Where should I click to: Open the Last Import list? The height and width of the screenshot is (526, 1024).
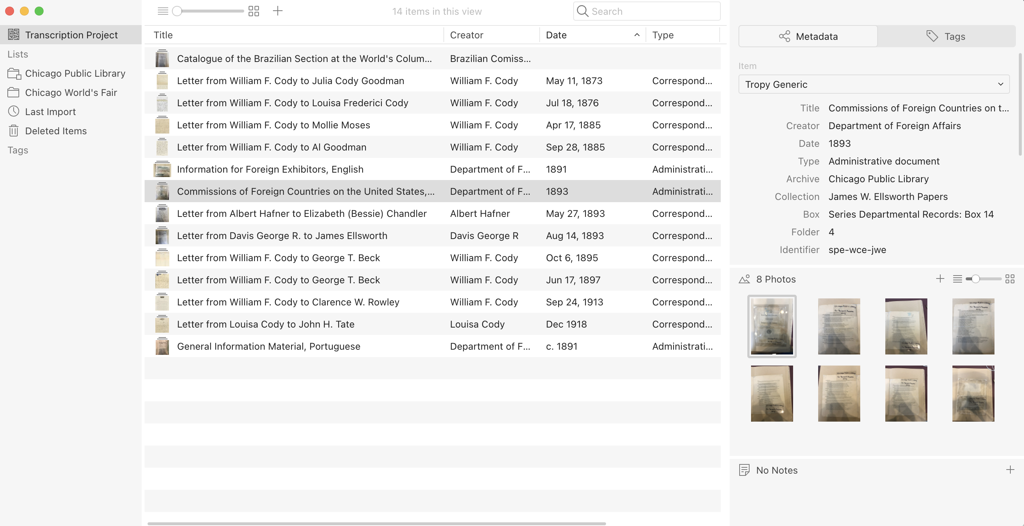click(x=50, y=112)
